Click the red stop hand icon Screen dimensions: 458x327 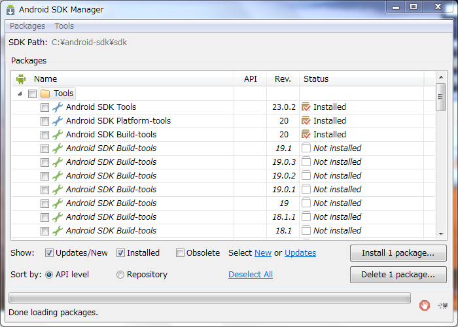click(x=425, y=305)
